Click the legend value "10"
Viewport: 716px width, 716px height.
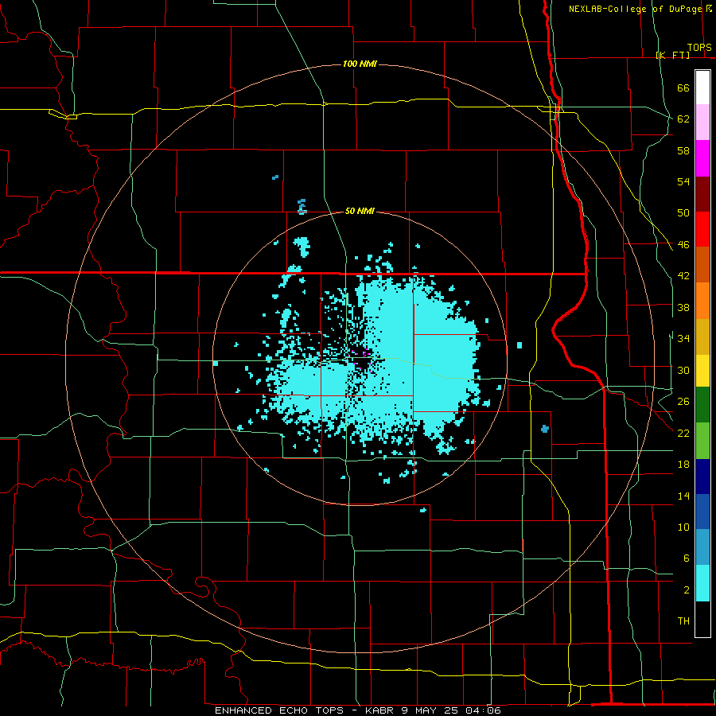coord(683,527)
